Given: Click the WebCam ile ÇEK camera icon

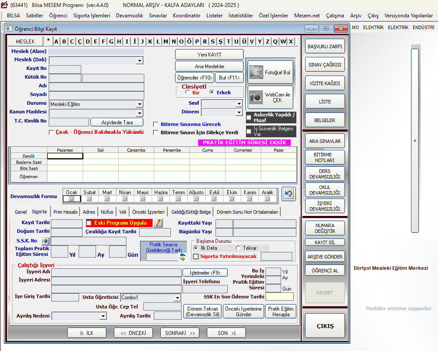Looking at the screenshot, I should click(x=256, y=97).
